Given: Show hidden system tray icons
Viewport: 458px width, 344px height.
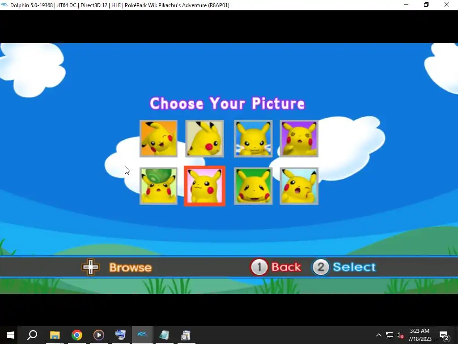Looking at the screenshot, I should click(378, 335).
